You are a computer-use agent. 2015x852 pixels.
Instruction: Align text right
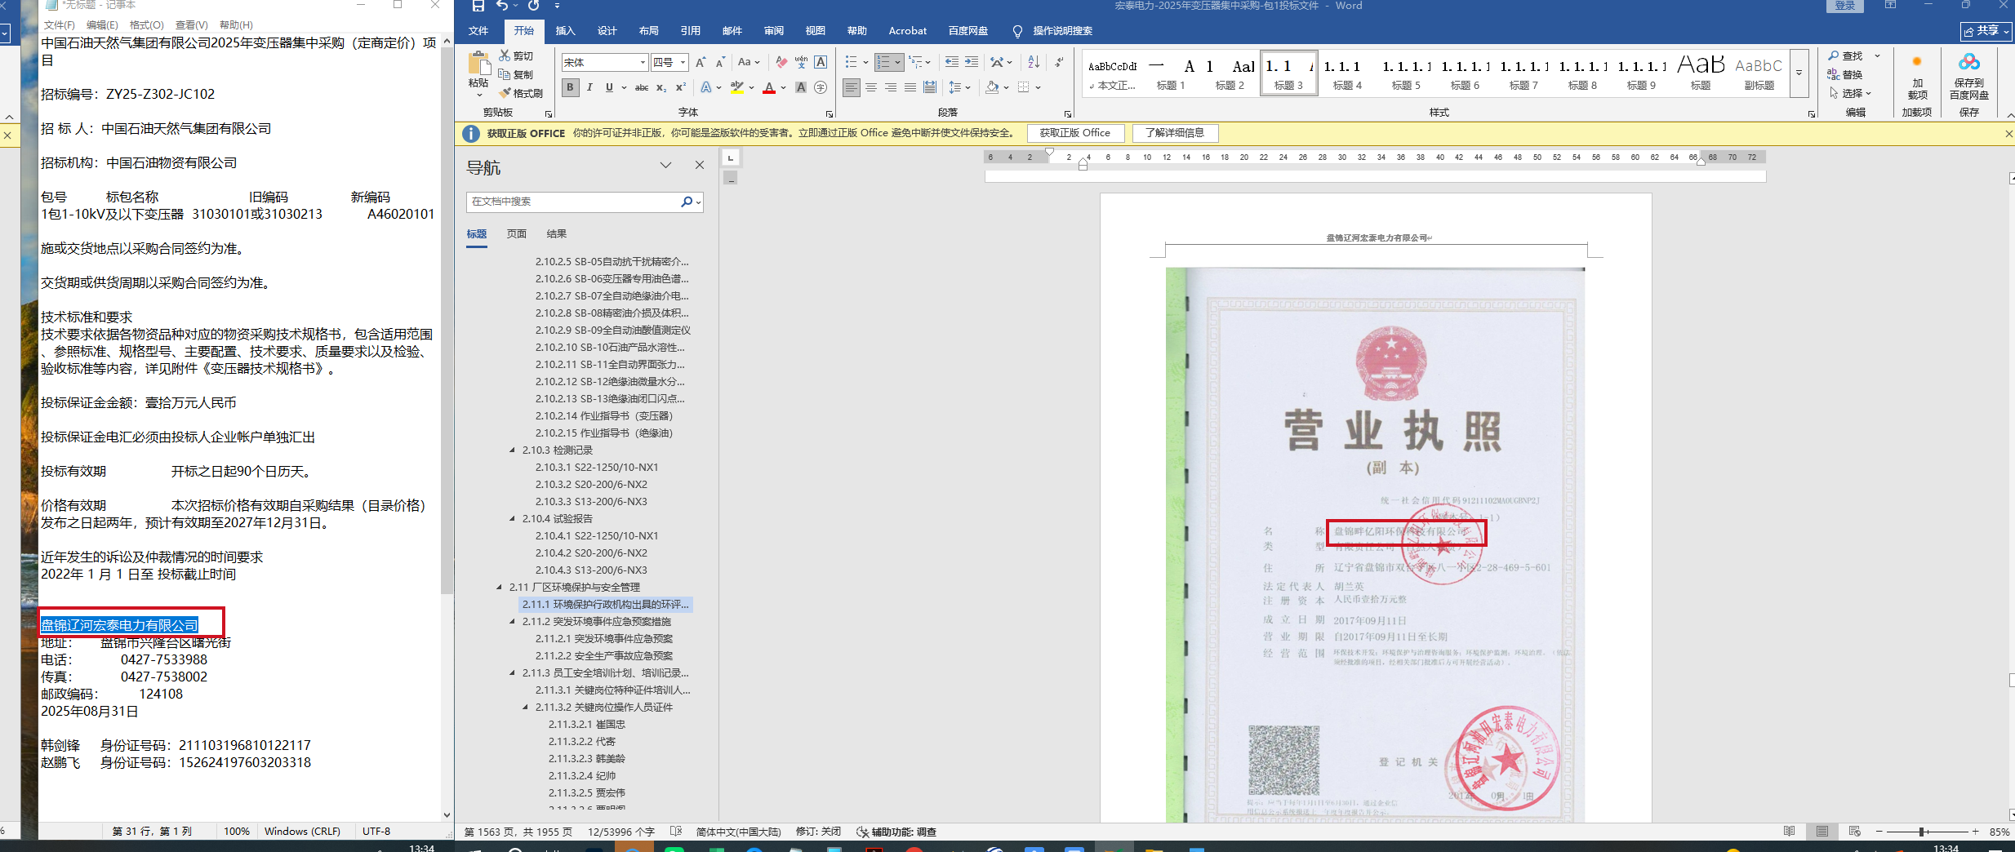coord(891,87)
